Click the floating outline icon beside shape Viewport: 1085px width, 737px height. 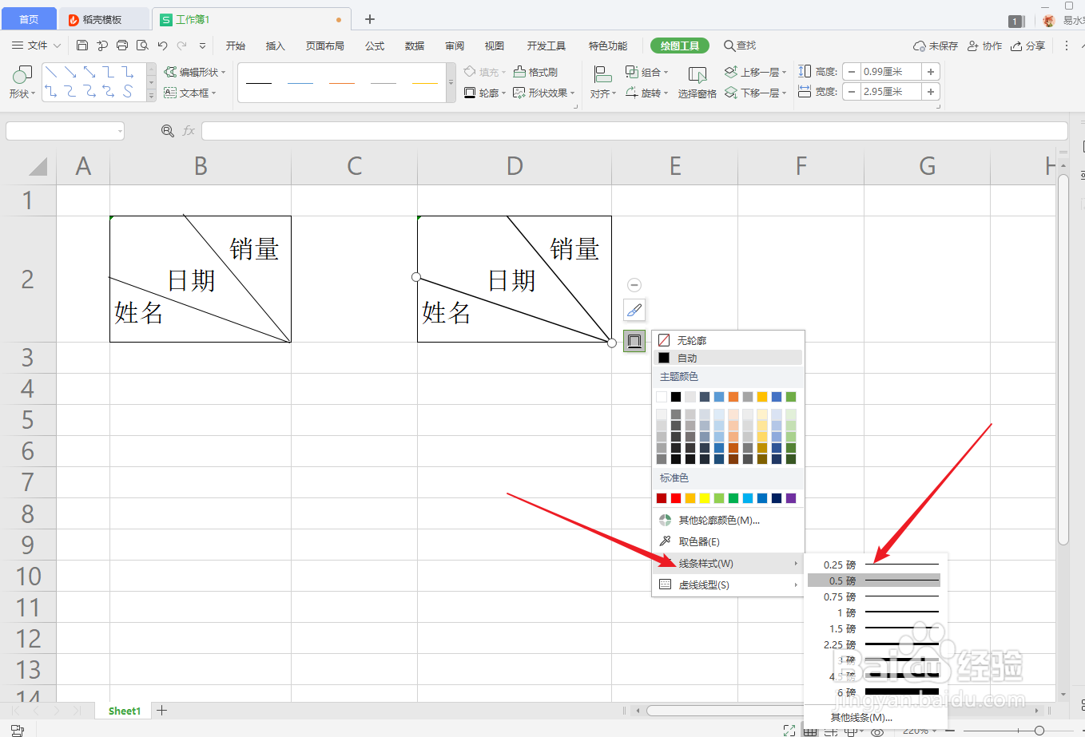(x=634, y=341)
